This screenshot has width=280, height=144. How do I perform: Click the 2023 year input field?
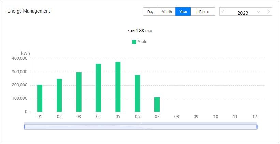[242, 13]
